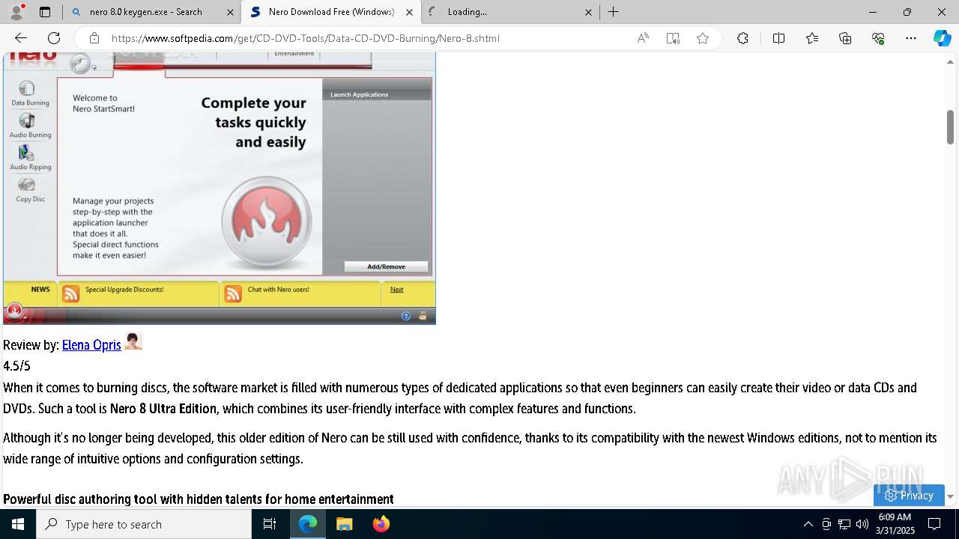Viewport: 959px width, 539px height.
Task: Click the taskbar search box
Action: pyautogui.click(x=144, y=524)
